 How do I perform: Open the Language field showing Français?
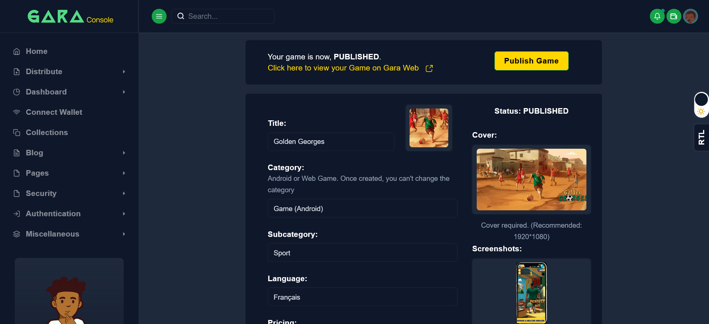363,297
